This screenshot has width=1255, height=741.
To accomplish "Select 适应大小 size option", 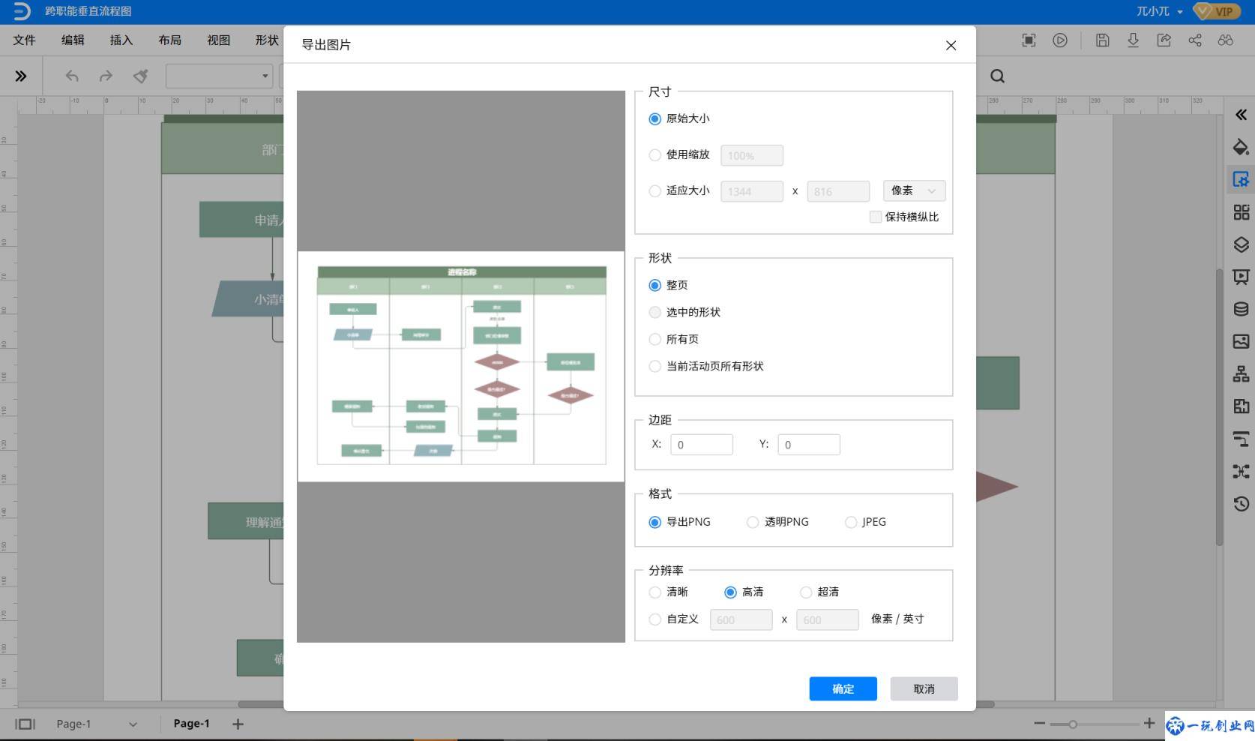I will tap(678, 190).
